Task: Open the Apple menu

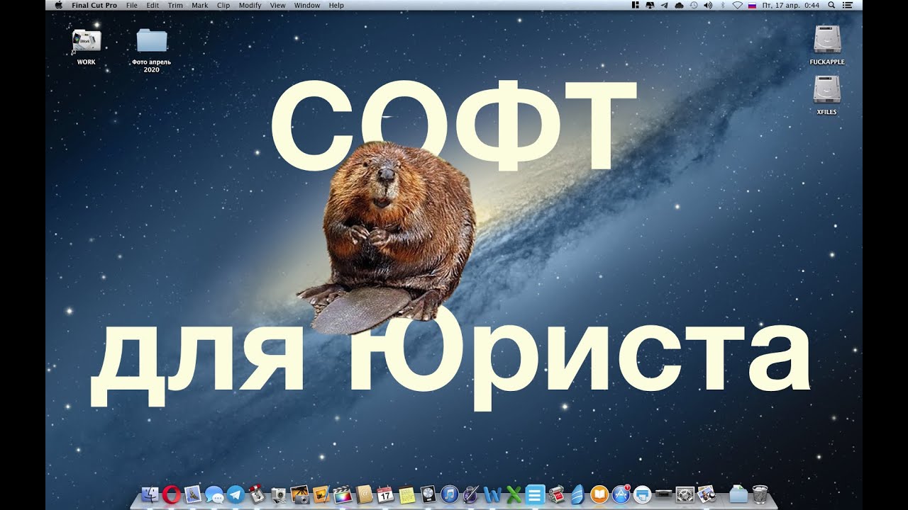Action: point(58,5)
